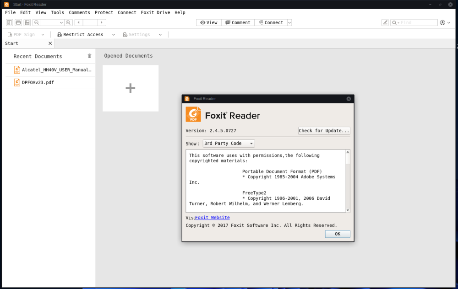Screen dimensions: 458x289
Task: Expand the Settings dropdown arrow
Action: 160,35
